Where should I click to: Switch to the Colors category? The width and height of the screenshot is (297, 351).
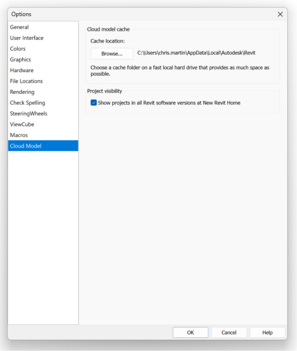coord(43,49)
